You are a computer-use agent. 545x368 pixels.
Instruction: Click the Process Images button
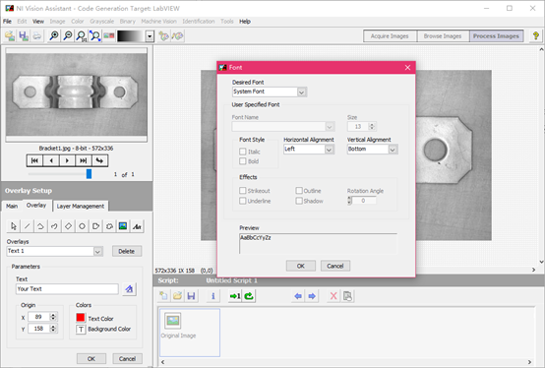496,36
